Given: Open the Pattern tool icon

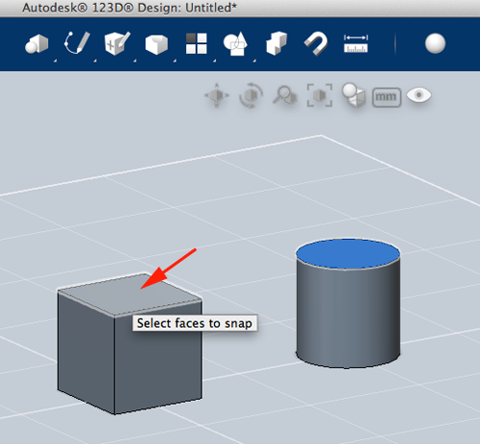Looking at the screenshot, I should click(196, 43).
